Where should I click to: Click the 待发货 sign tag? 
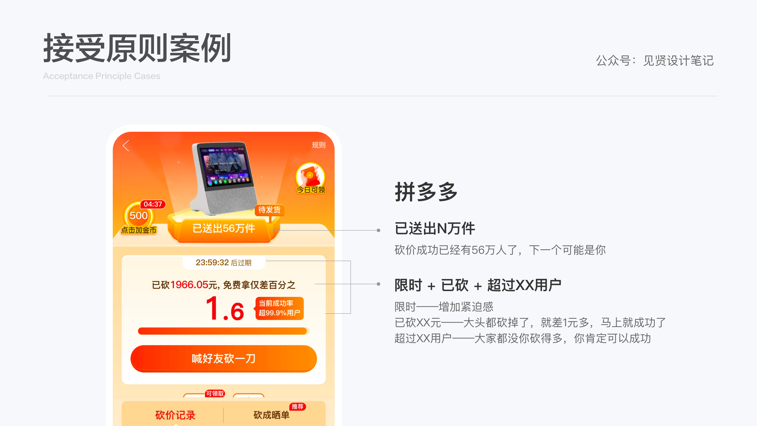tap(269, 210)
